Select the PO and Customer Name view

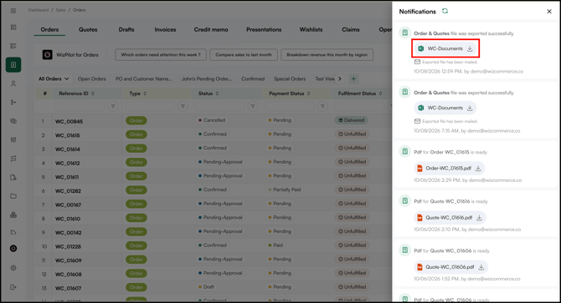[x=143, y=78]
